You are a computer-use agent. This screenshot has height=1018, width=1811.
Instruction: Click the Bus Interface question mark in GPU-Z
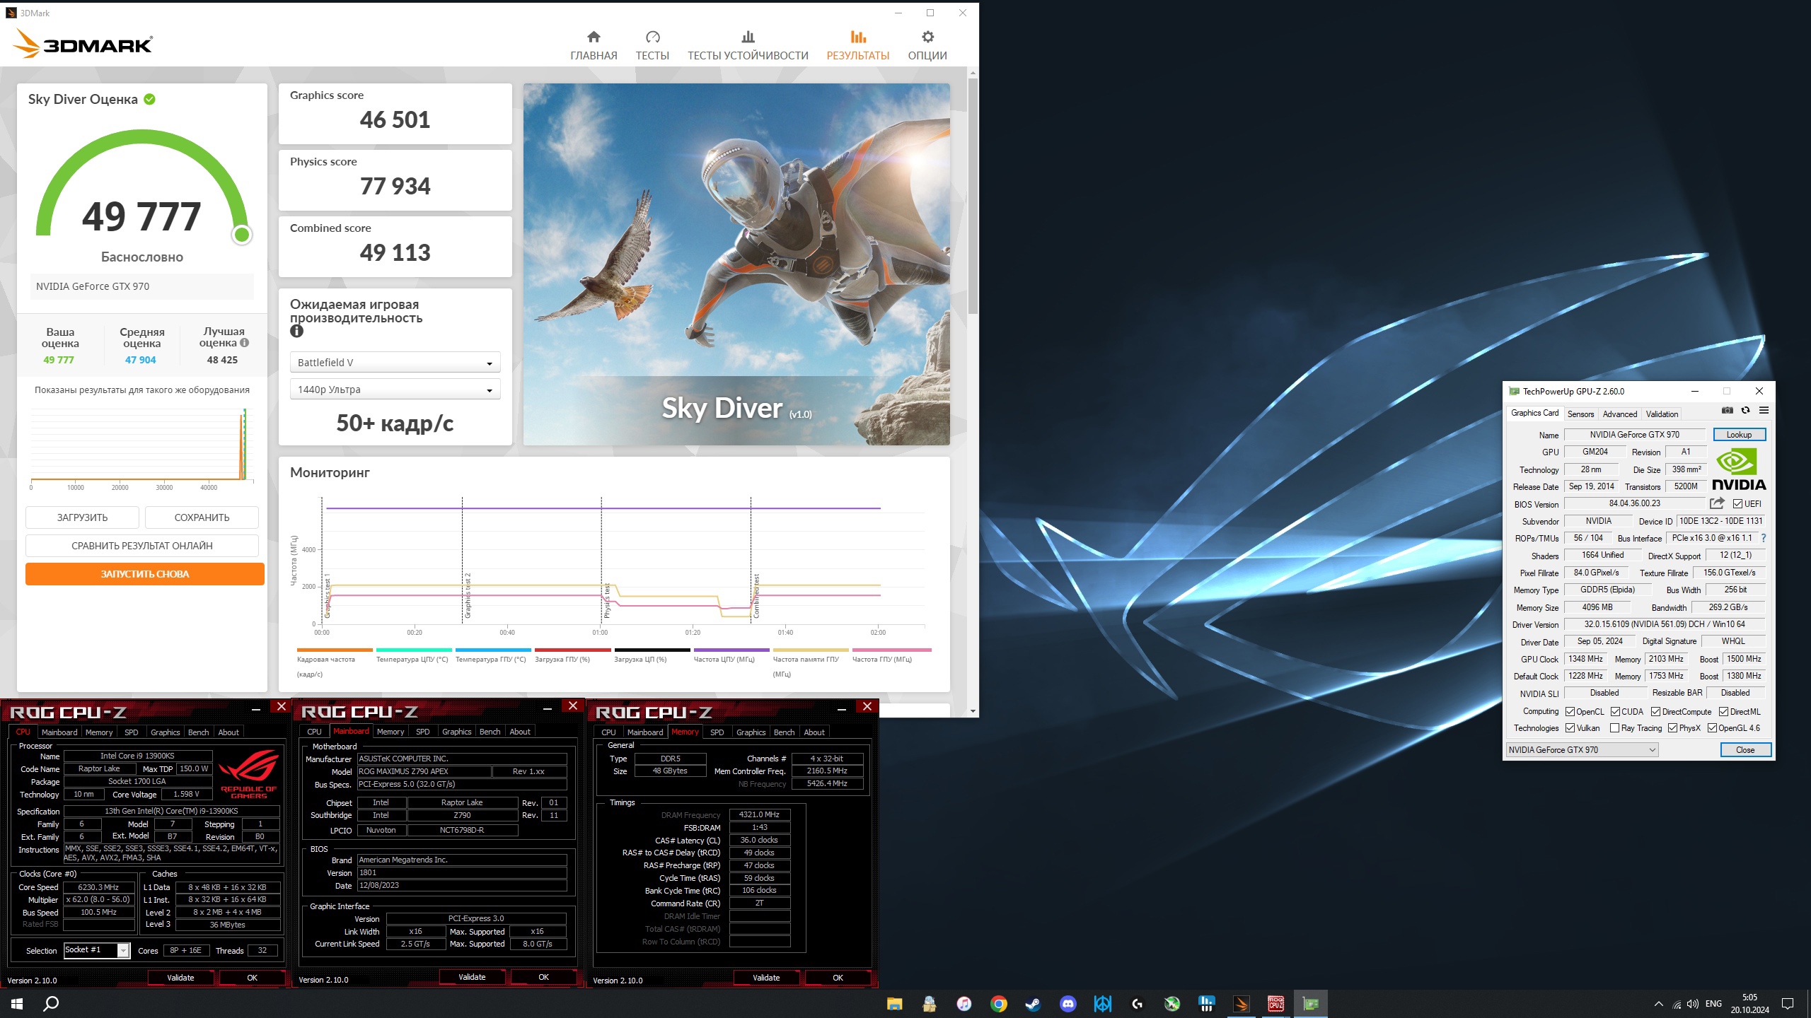(x=1764, y=538)
